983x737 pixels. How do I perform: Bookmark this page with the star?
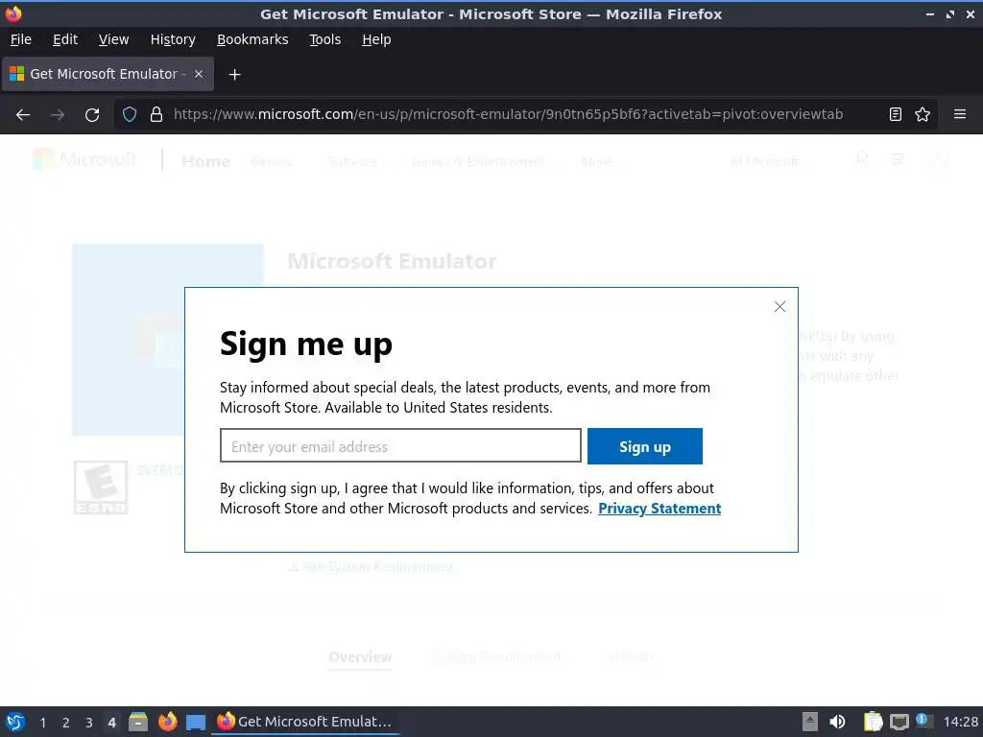(x=923, y=115)
